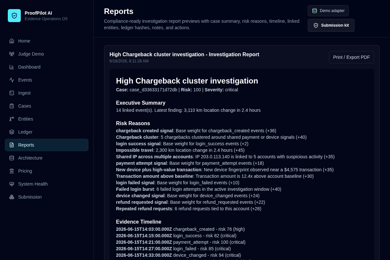The image size is (390, 260).
Task: Open System Health
Action: tap(46, 184)
